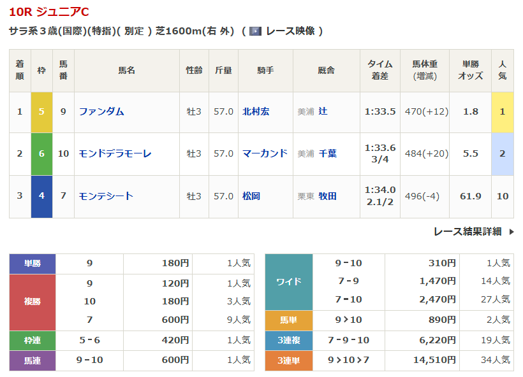Image resolution: width=523 pixels, height=377 pixels.
Task: Click the arrow next to レース結果詳細
Action: click(511, 232)
